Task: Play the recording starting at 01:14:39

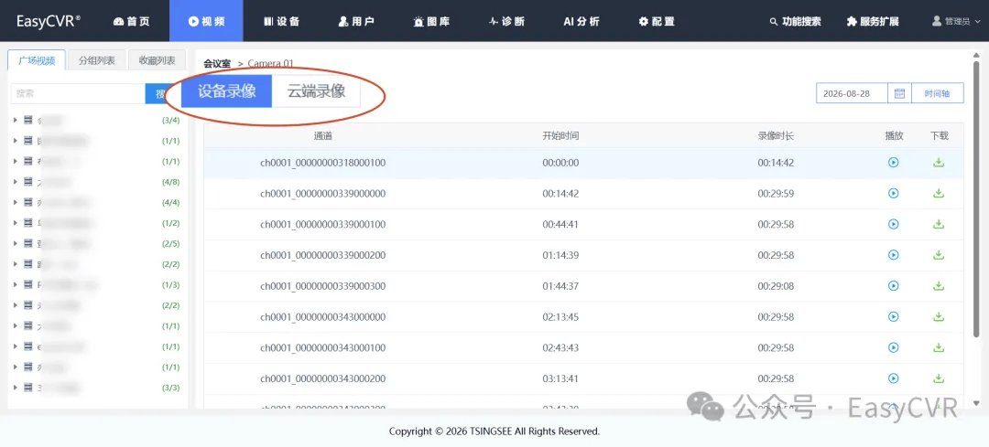Action: [893, 255]
